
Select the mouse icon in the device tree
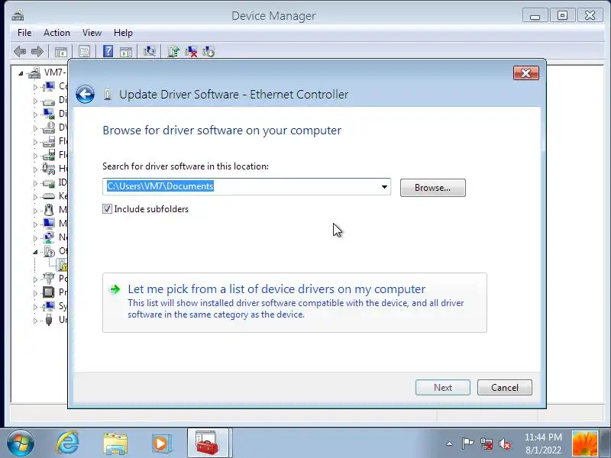coord(49,210)
